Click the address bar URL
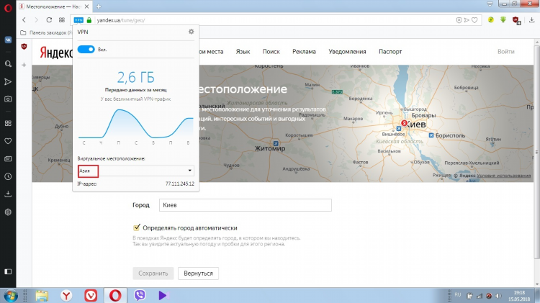This screenshot has height=303, width=540. (x=121, y=20)
